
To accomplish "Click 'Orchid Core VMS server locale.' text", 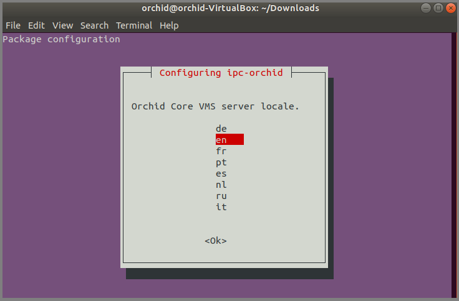I will 215,106.
